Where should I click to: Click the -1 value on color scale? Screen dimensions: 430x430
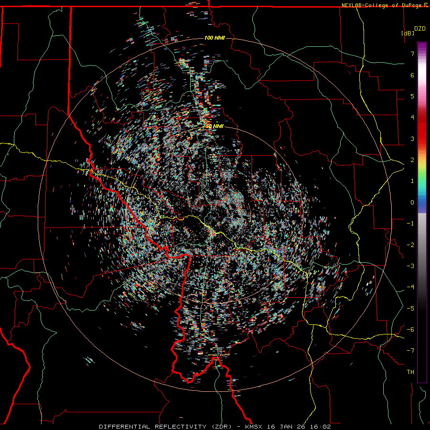coord(410,224)
